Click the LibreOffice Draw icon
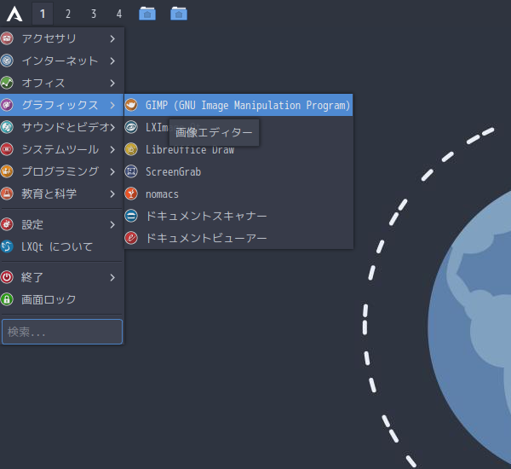511x469 pixels. [131, 149]
